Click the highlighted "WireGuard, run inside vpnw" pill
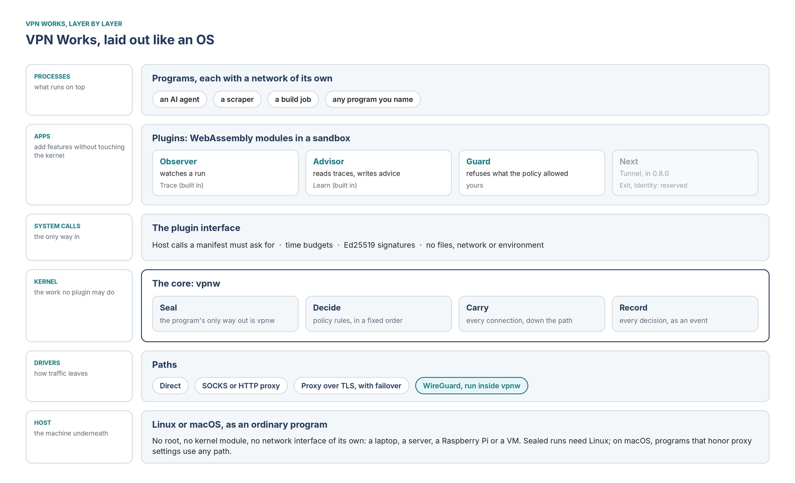The width and height of the screenshot is (795, 483). coord(471,386)
